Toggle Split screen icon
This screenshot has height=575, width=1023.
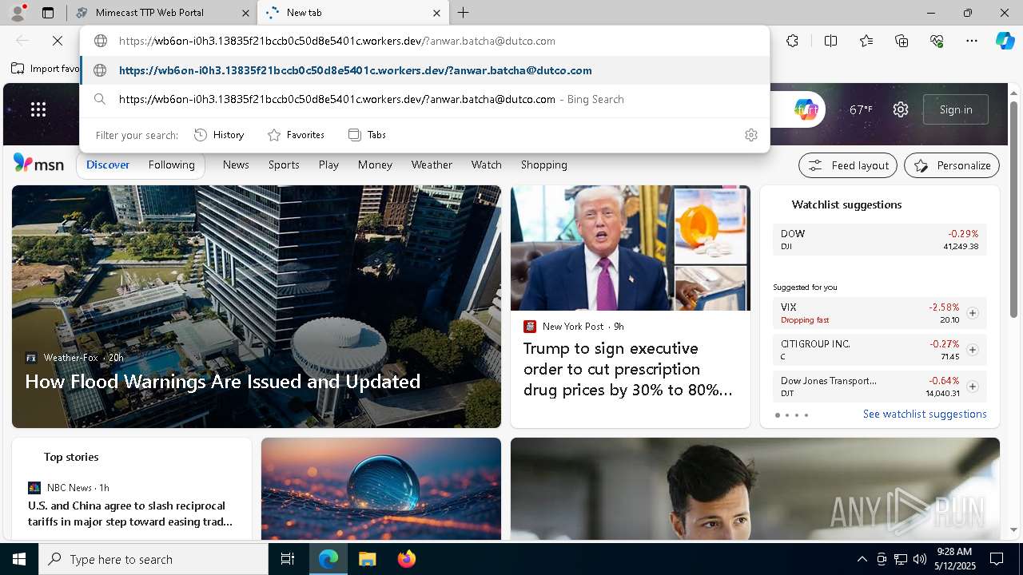pyautogui.click(x=830, y=41)
